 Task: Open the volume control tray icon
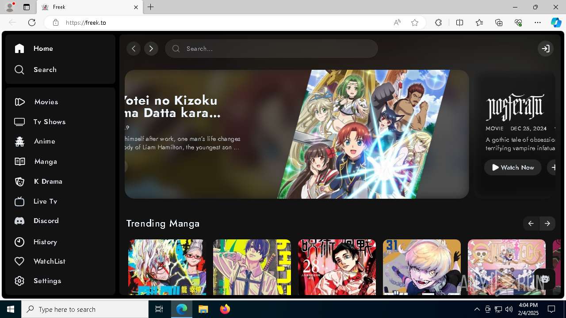[509, 309]
